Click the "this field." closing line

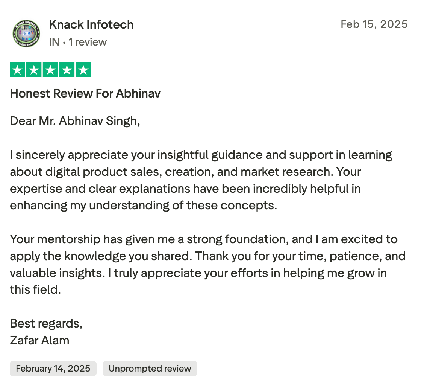pos(35,289)
